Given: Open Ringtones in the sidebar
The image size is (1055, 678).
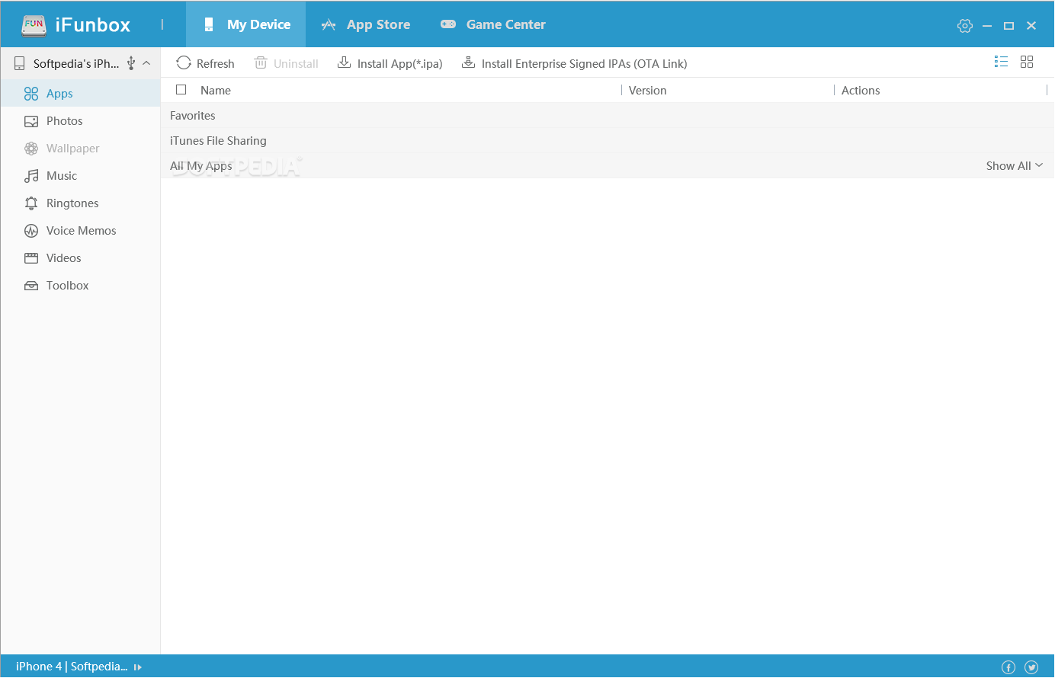Looking at the screenshot, I should pos(80,203).
